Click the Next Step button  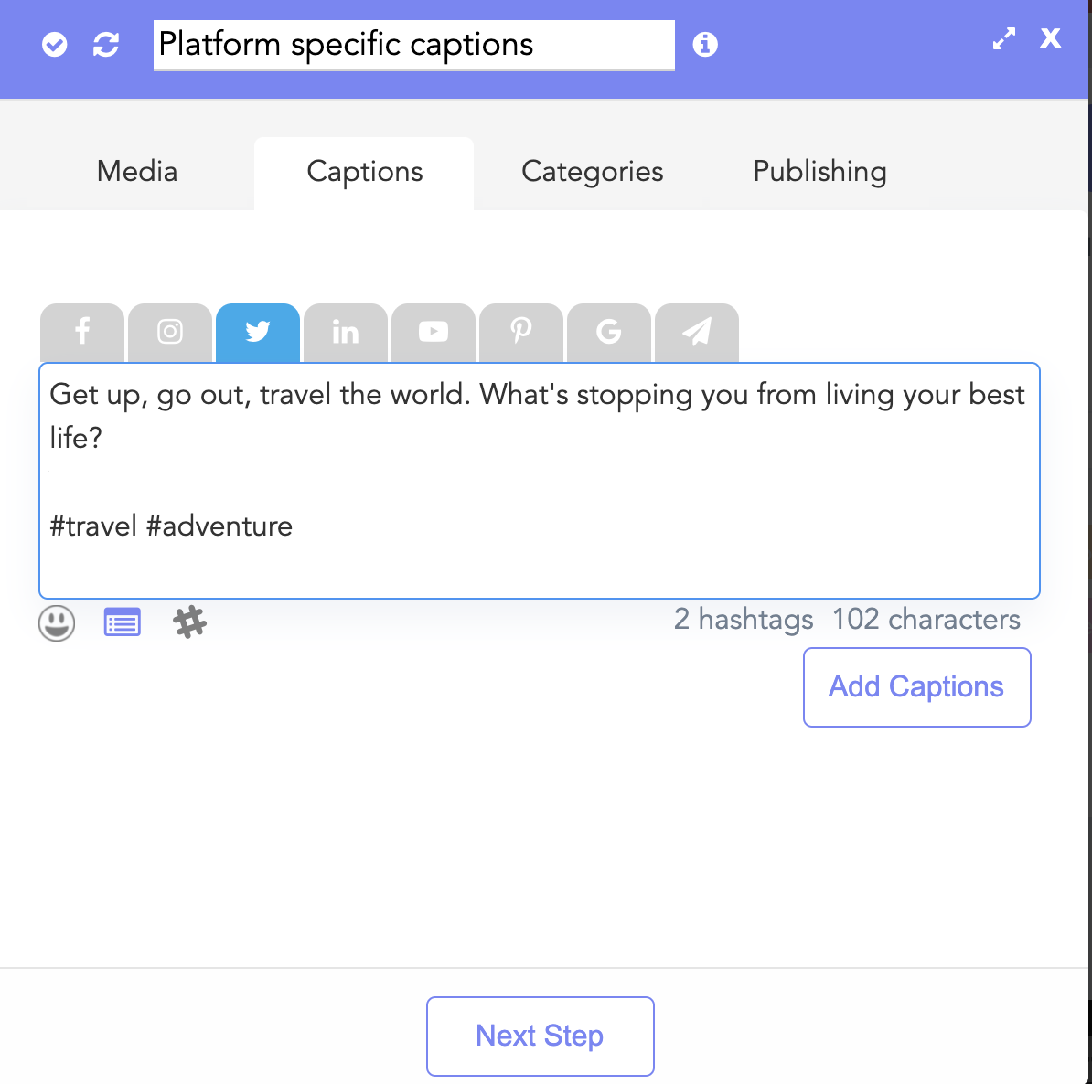(540, 1036)
